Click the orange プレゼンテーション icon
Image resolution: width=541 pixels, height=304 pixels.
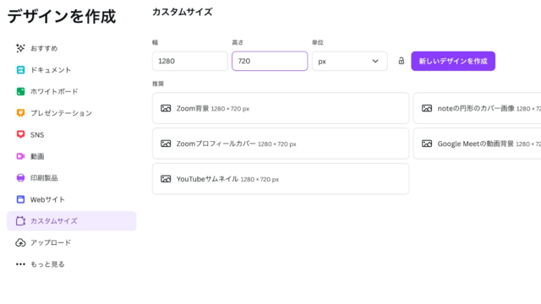20,113
